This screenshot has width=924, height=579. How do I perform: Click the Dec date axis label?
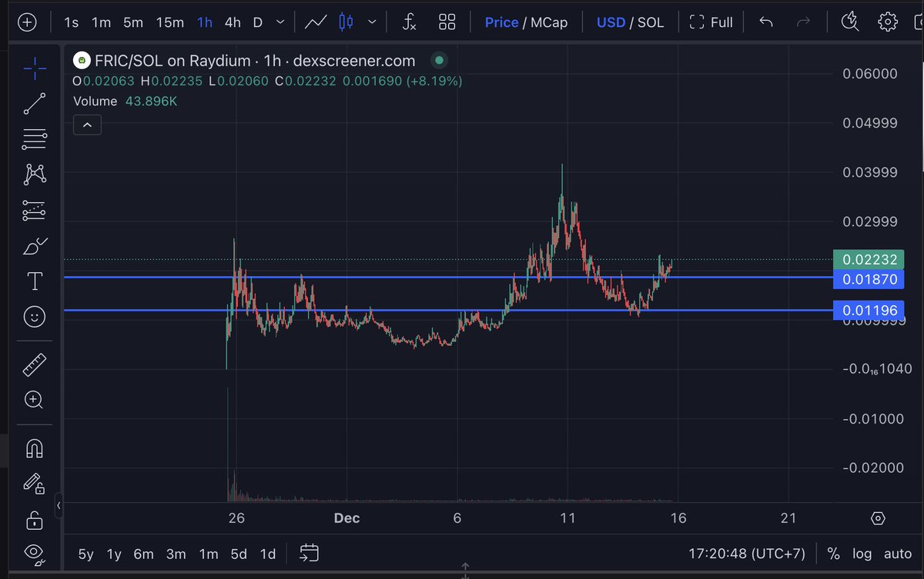click(346, 518)
